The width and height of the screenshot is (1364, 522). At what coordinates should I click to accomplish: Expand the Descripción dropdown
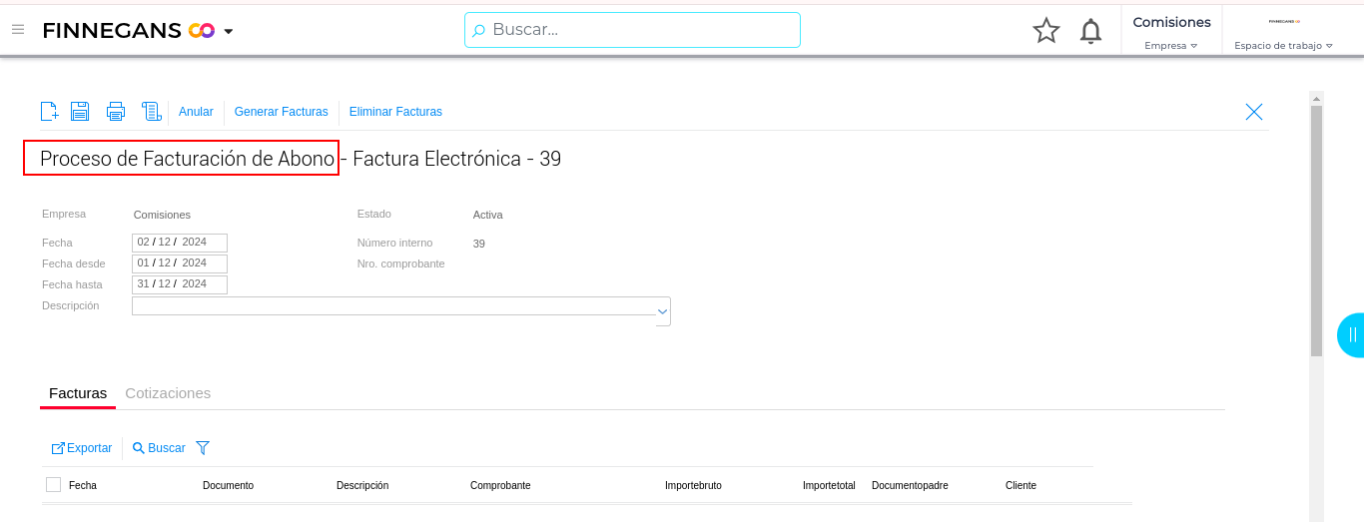point(662,311)
